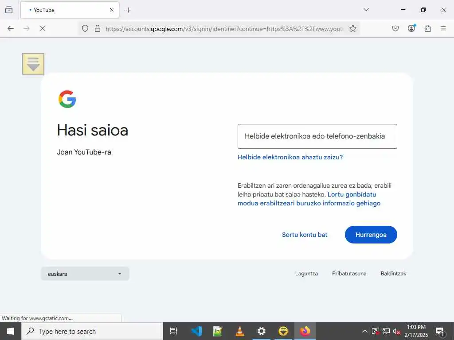Select the YouTube browser tab
Screen dimensions: 454x340
70,10
